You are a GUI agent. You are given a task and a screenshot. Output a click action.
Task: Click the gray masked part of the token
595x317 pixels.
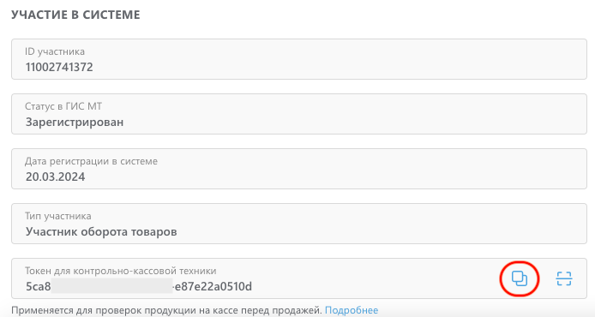tap(111, 285)
